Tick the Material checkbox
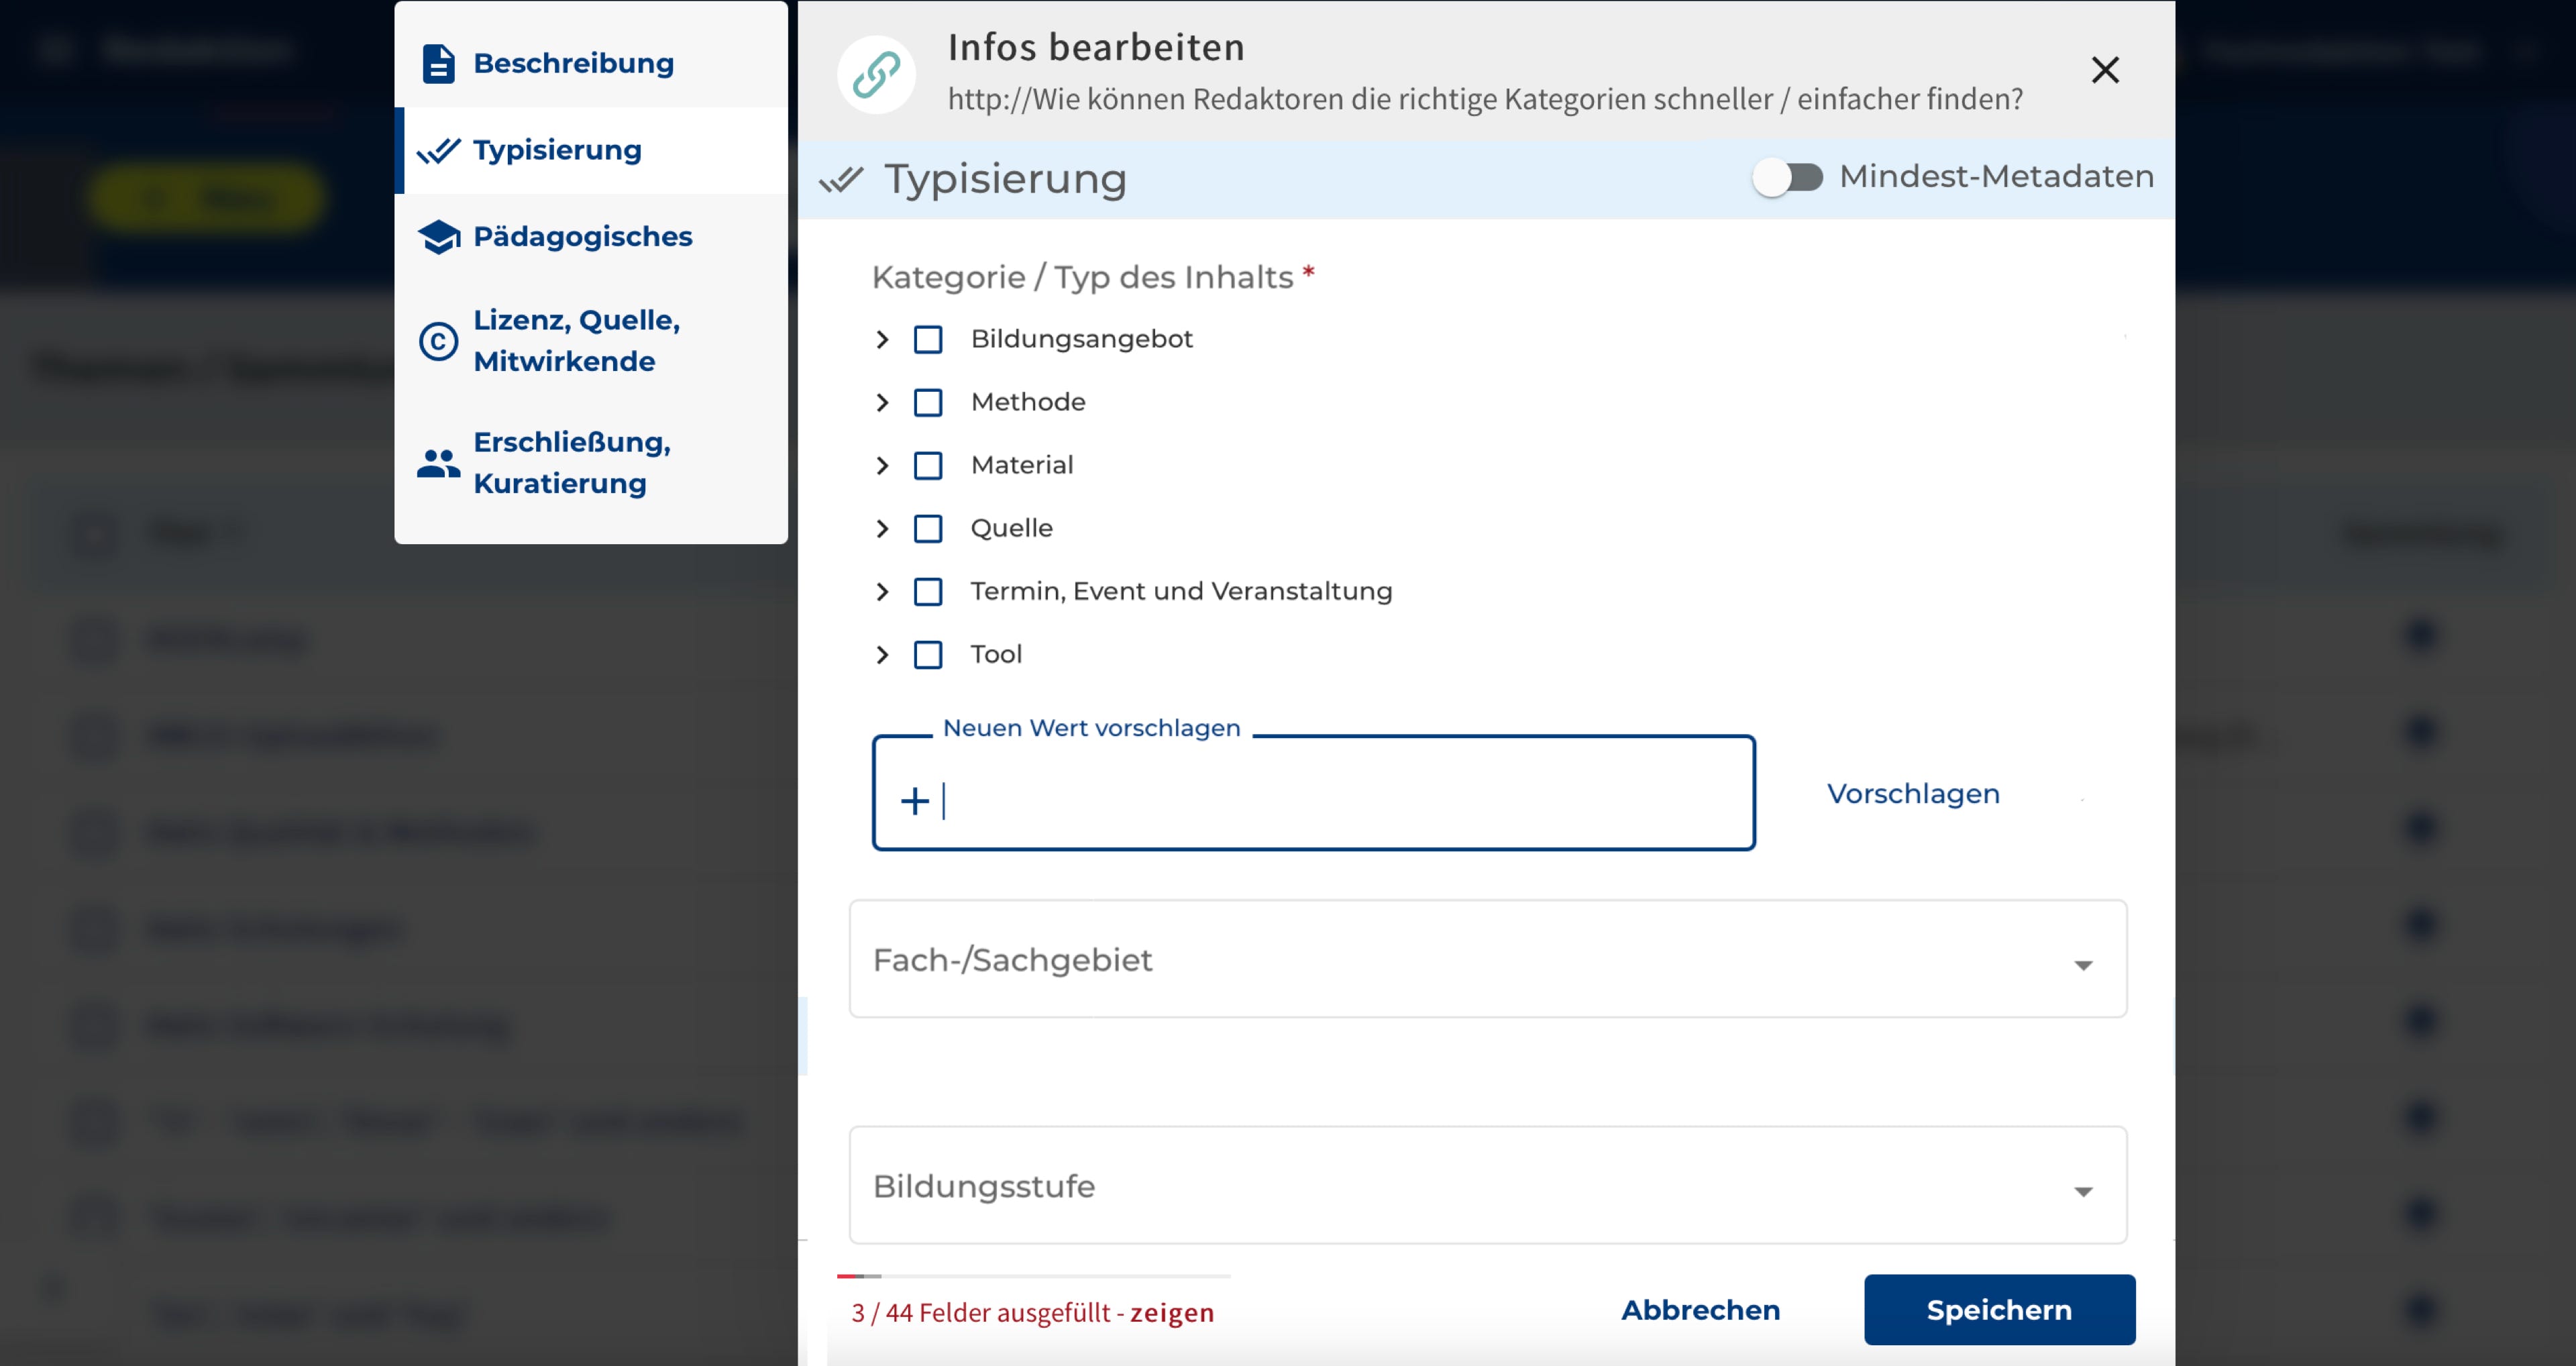 928,466
